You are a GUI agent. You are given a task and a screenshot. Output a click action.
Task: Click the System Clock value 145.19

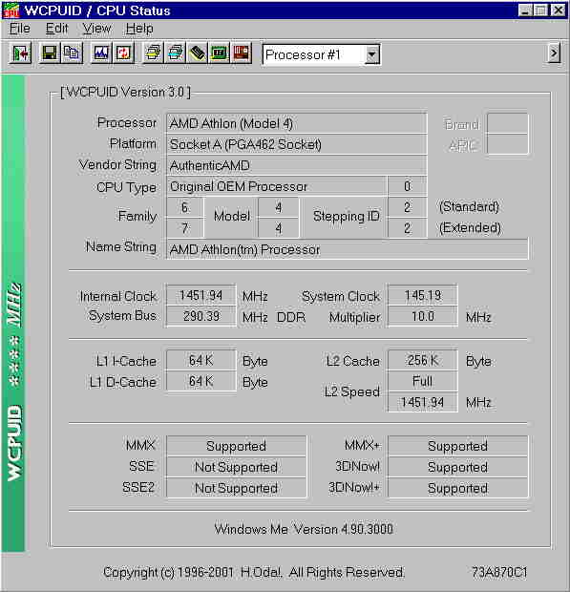coord(423,295)
